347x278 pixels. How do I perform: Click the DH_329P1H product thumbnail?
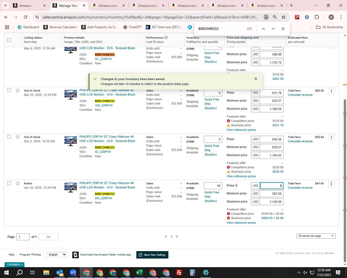pos(70,187)
